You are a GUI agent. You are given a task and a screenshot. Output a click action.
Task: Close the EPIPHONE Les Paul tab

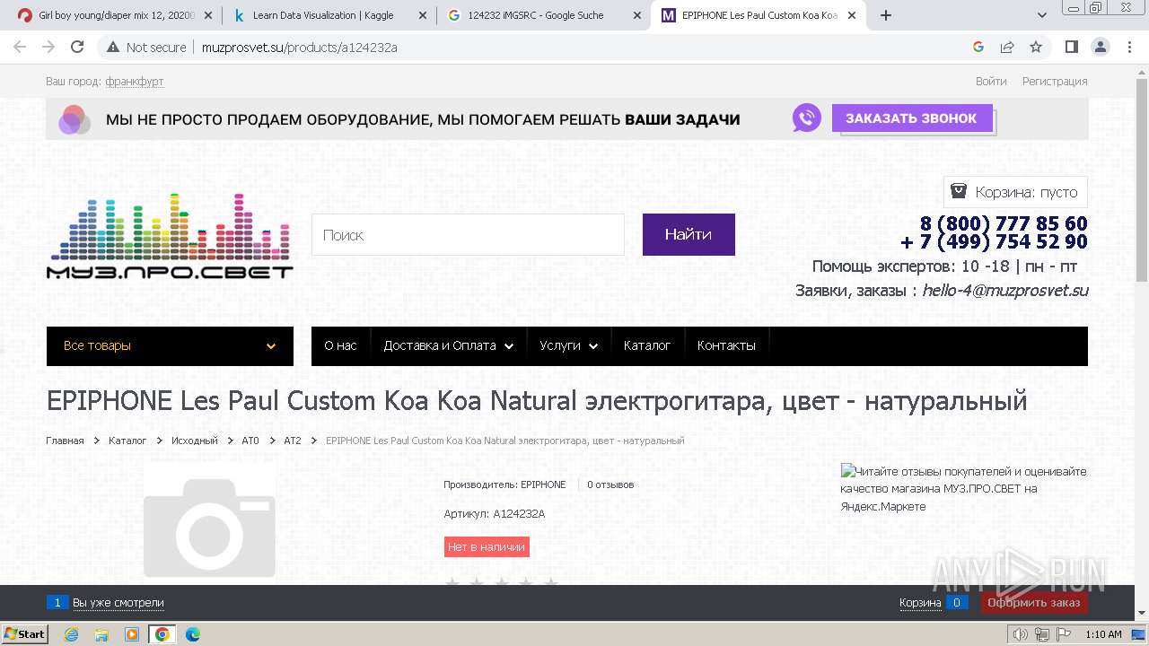[851, 15]
